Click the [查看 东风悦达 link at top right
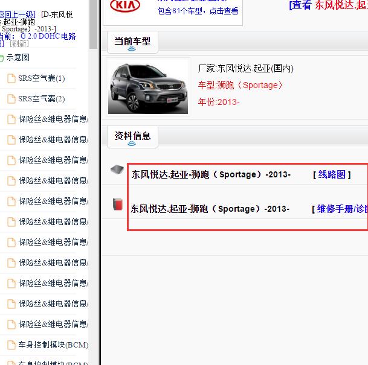 coord(329,5)
